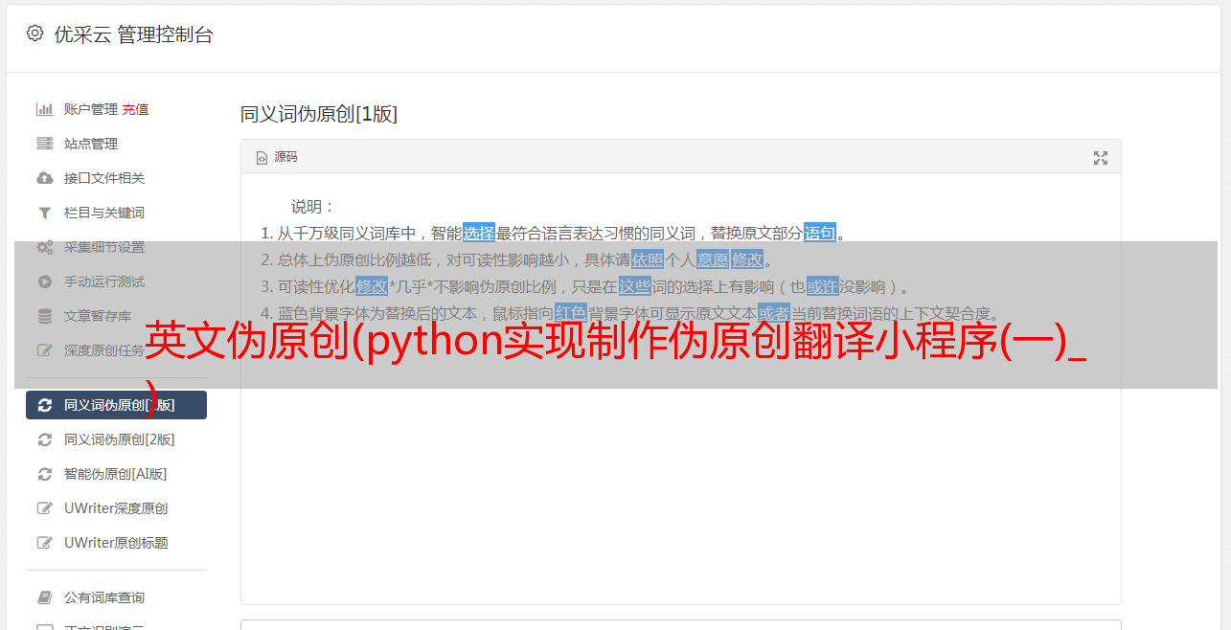Screen dimensions: 1231x630
Task: Click the 栏目与关键词 filter icon
Action: [44, 213]
